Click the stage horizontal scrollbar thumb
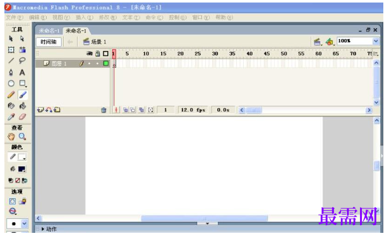Image resolution: width=389 pixels, height=236 pixels. point(204,218)
